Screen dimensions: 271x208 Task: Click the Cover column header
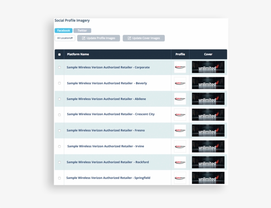(x=208, y=54)
